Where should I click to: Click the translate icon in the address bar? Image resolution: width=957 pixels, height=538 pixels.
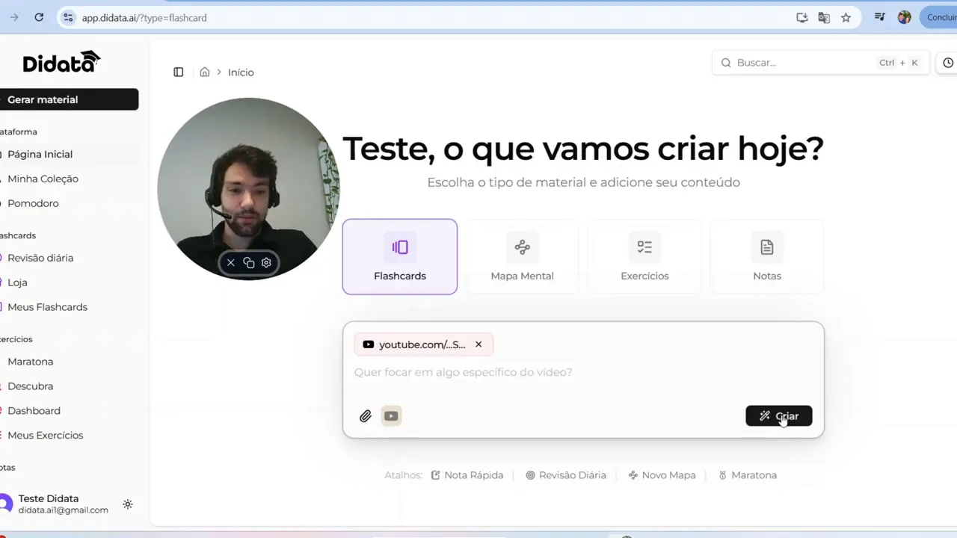pos(824,17)
